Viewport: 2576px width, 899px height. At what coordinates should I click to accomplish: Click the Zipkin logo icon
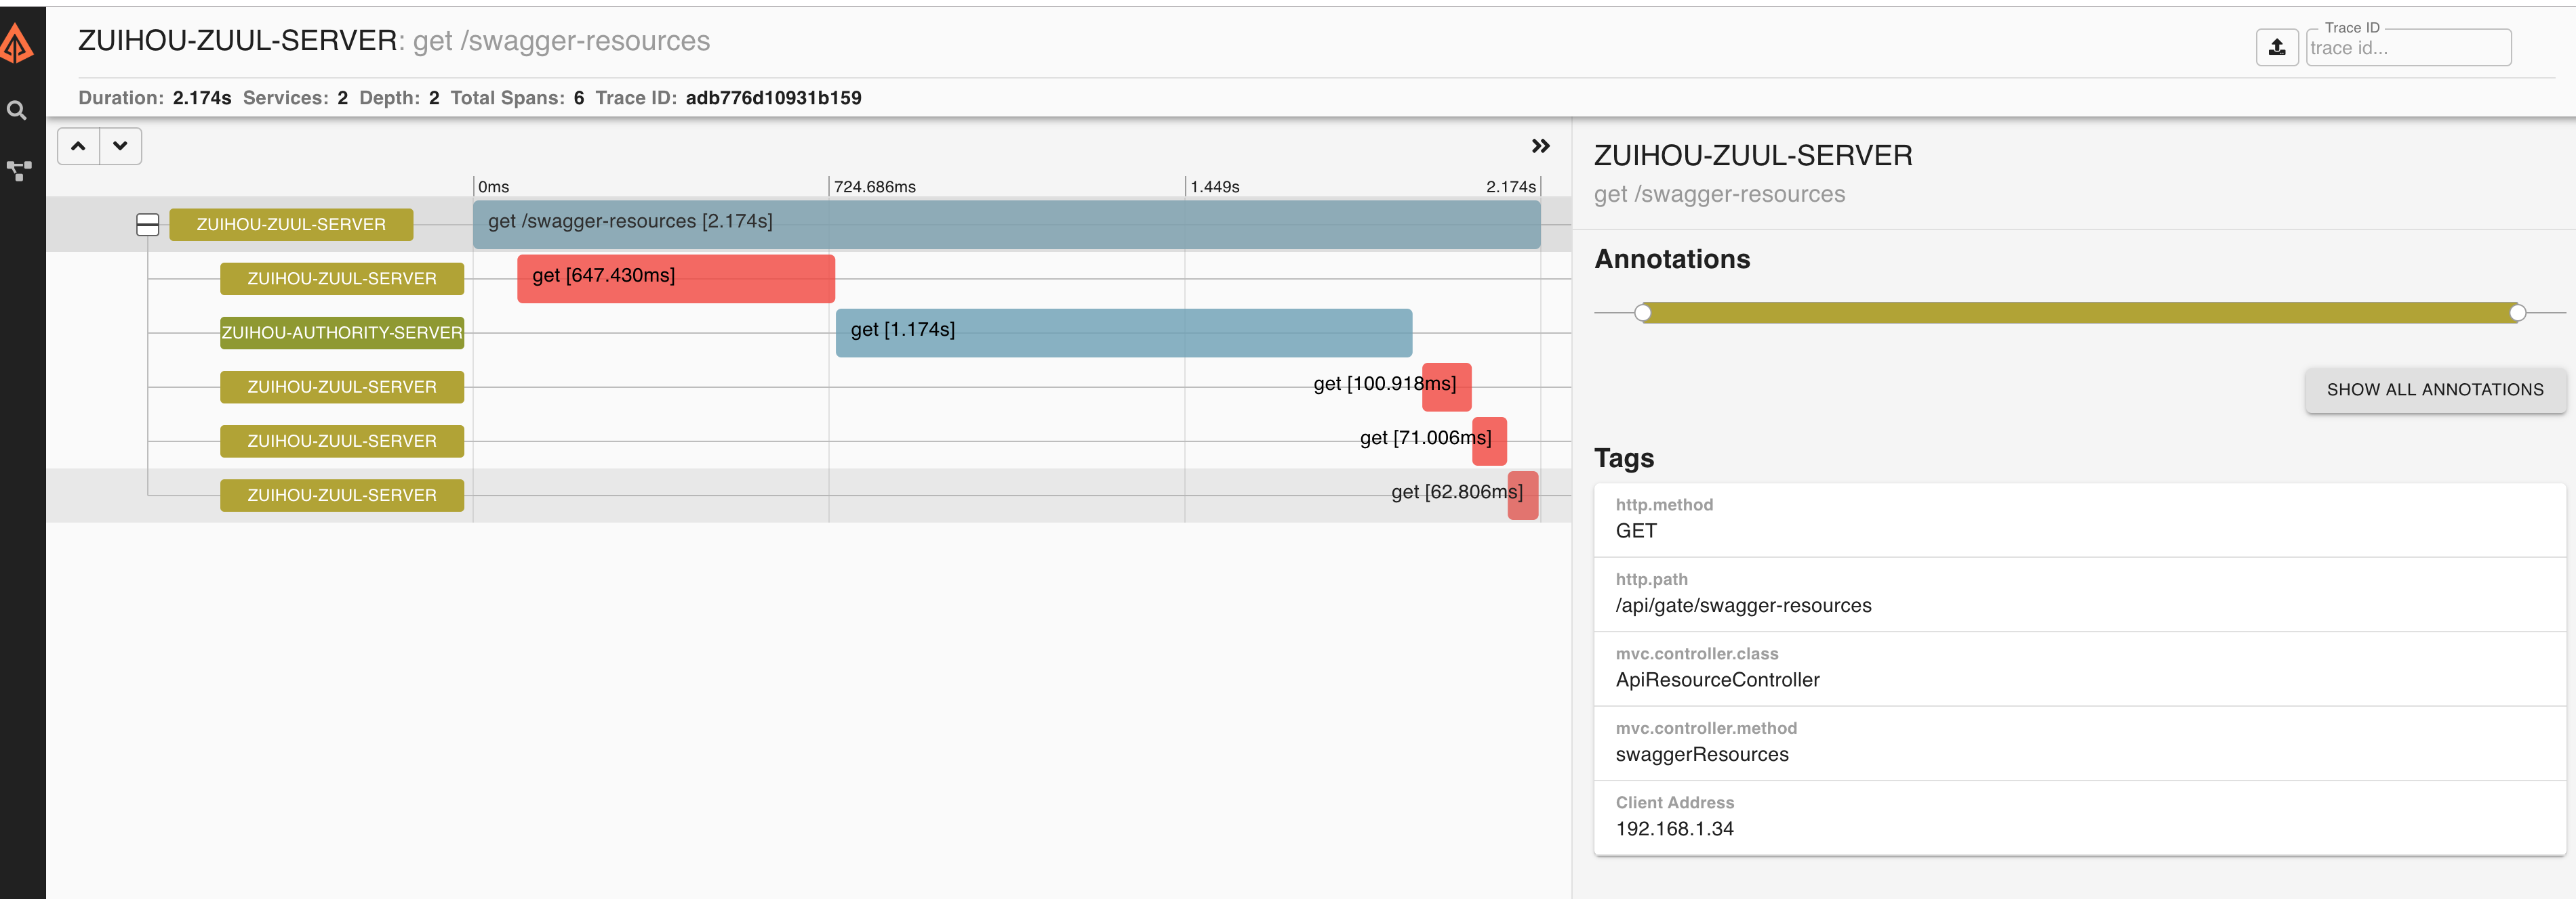tap(17, 44)
